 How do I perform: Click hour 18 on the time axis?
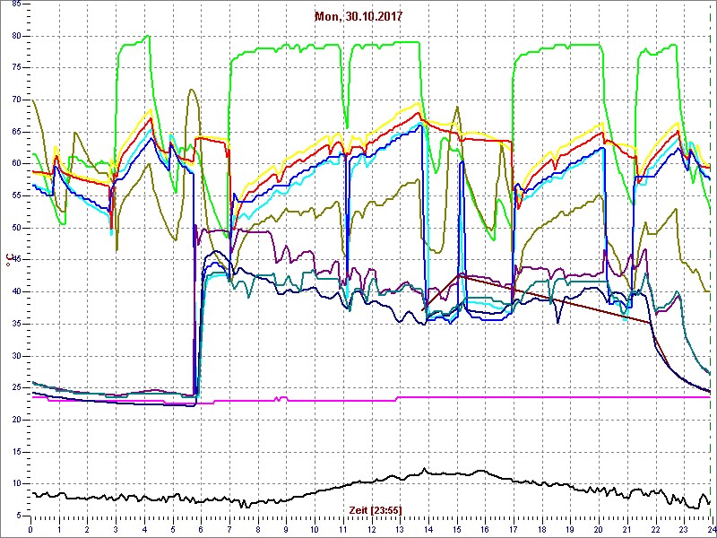[x=541, y=528]
